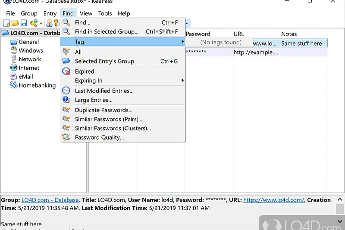Click the Network group icon
Viewport: 345px width, 230px height.
[x=14, y=59]
